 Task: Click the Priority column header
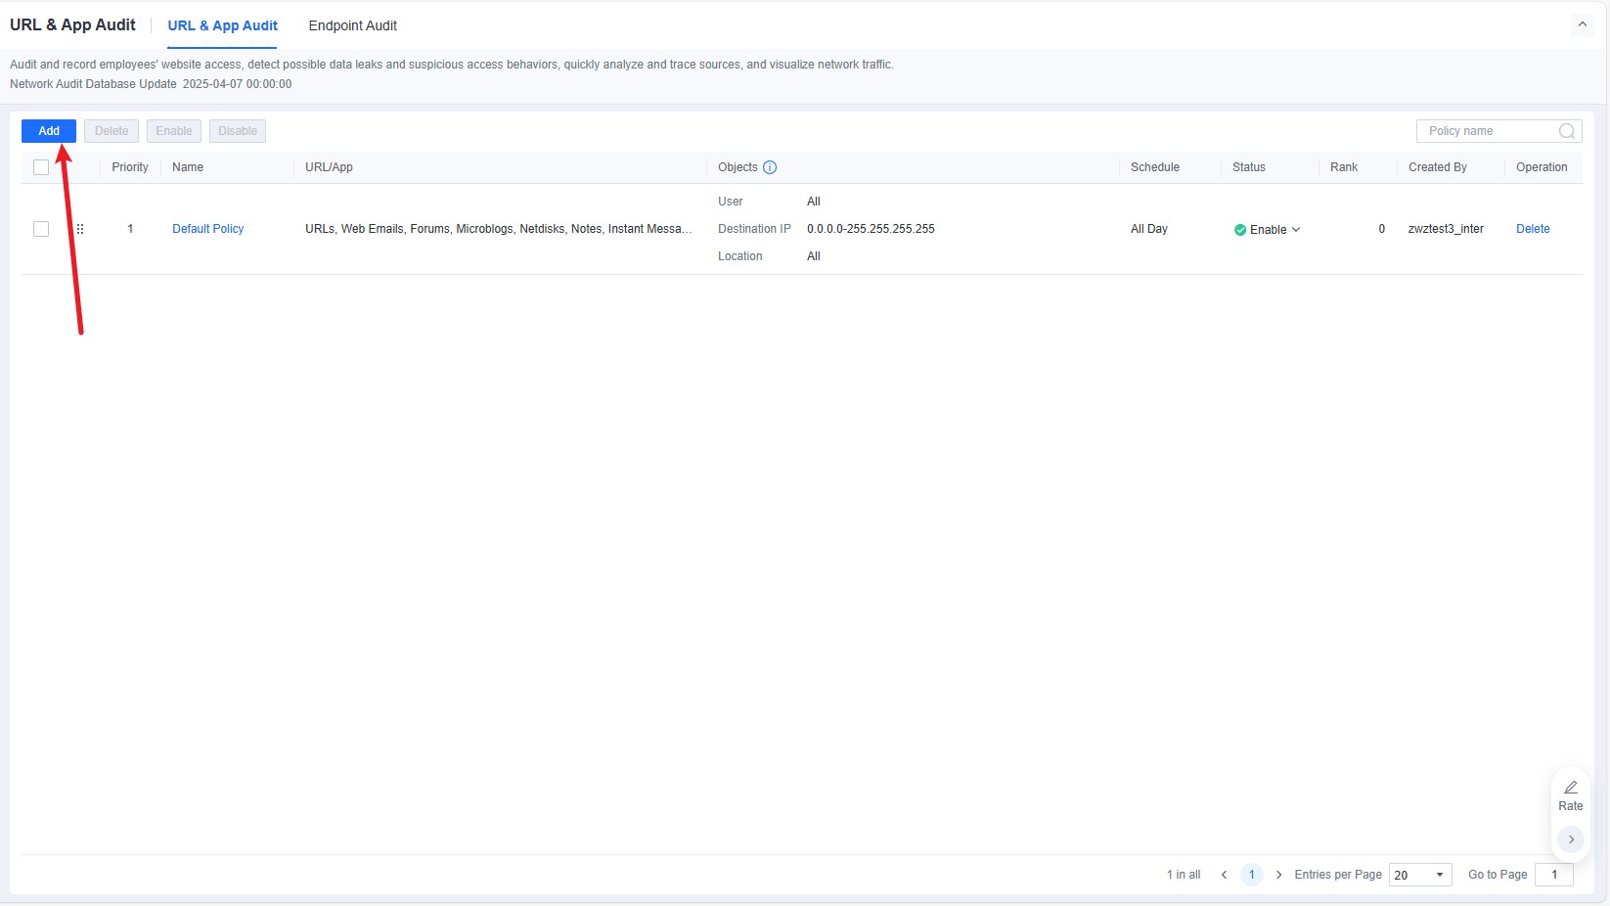[130, 167]
